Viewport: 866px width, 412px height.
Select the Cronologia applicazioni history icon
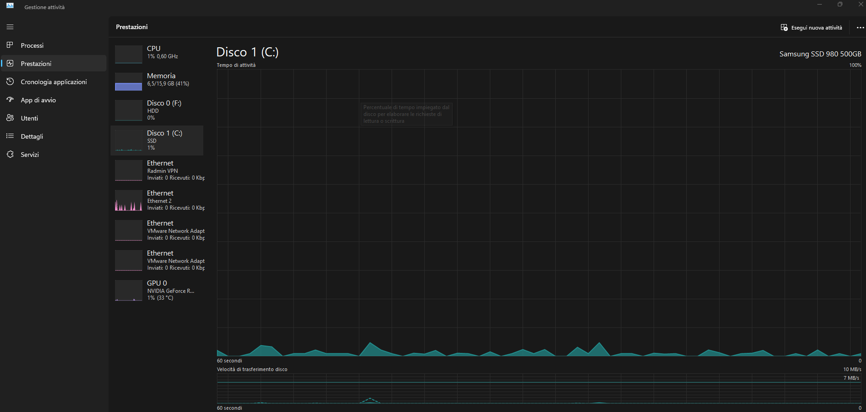coord(10,81)
